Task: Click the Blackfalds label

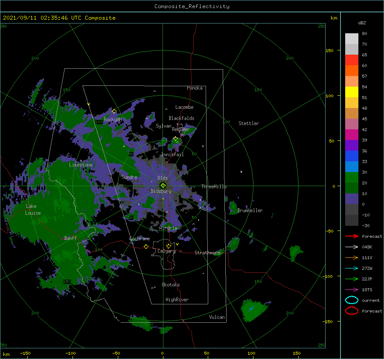Action: point(181,118)
